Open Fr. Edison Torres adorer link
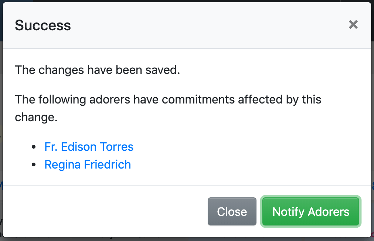 click(89, 147)
